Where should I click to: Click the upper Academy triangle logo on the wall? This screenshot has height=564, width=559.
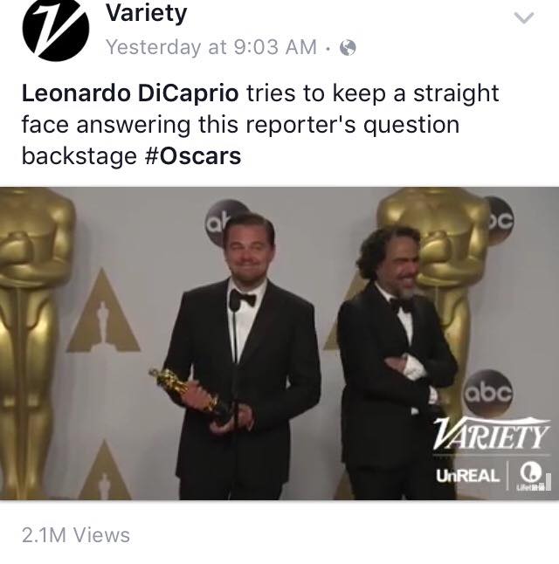(103, 312)
